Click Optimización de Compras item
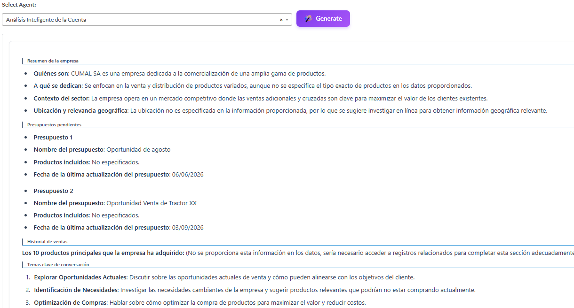The image size is (574, 308). [x=200, y=303]
